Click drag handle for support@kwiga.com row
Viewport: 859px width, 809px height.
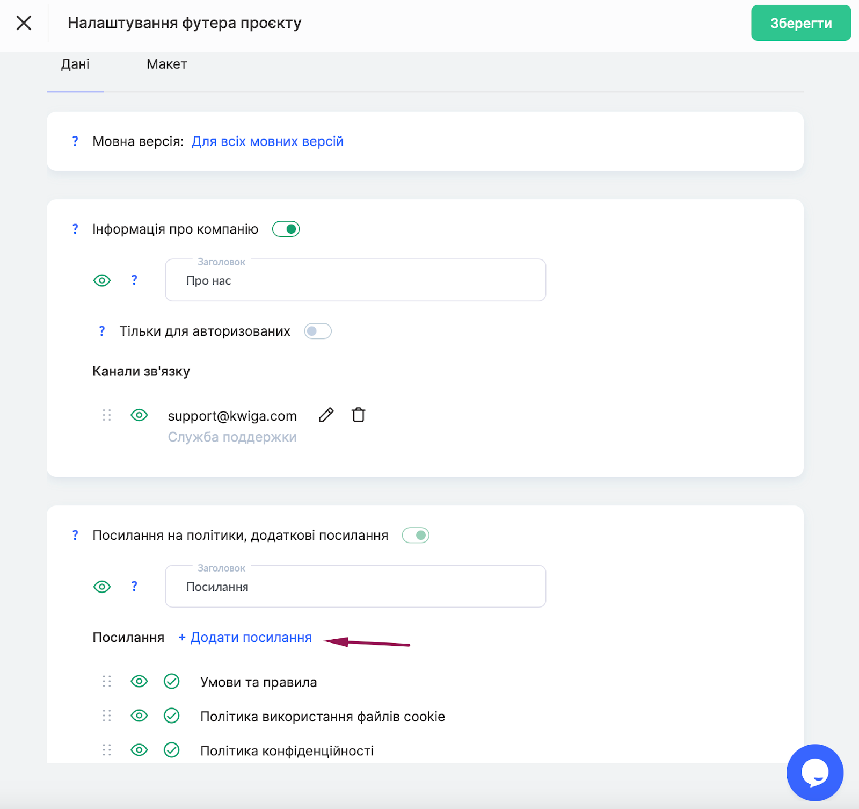click(107, 415)
